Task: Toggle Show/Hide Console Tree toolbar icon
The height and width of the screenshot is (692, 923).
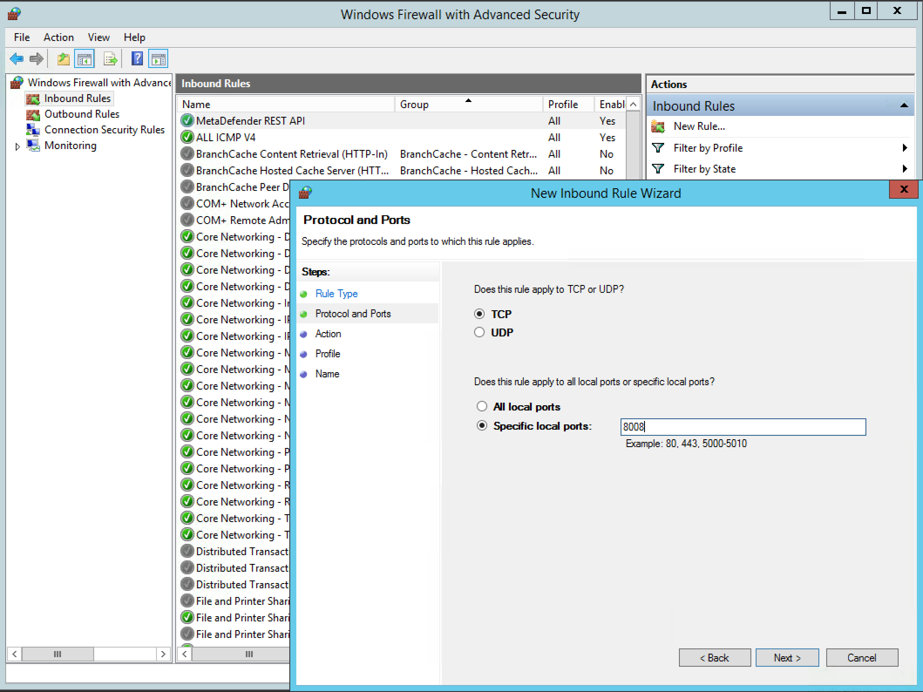Action: click(x=85, y=59)
